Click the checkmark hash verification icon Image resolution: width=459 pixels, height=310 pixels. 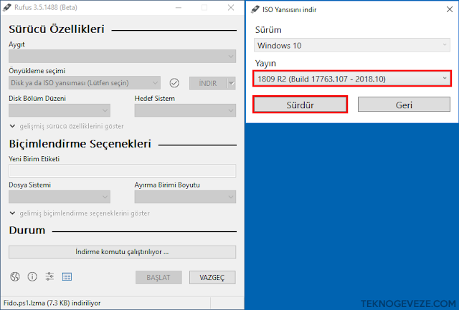pyautogui.click(x=174, y=83)
